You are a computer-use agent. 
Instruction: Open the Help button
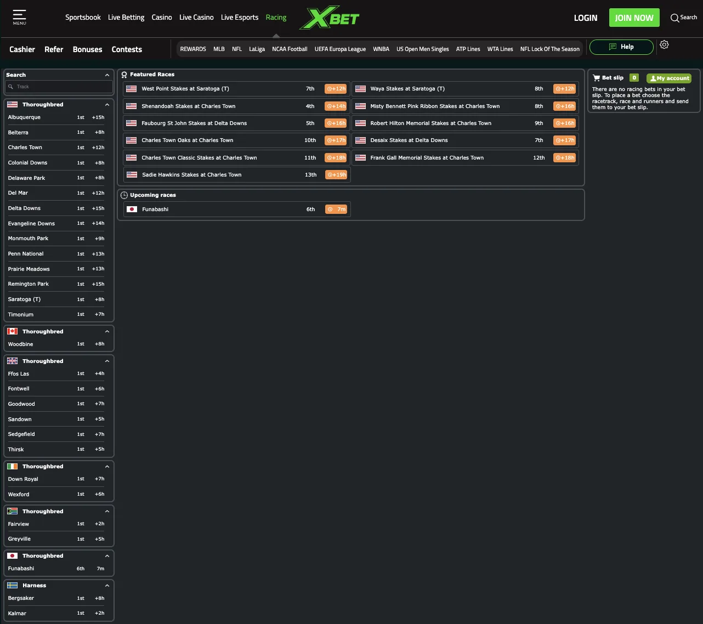click(621, 47)
